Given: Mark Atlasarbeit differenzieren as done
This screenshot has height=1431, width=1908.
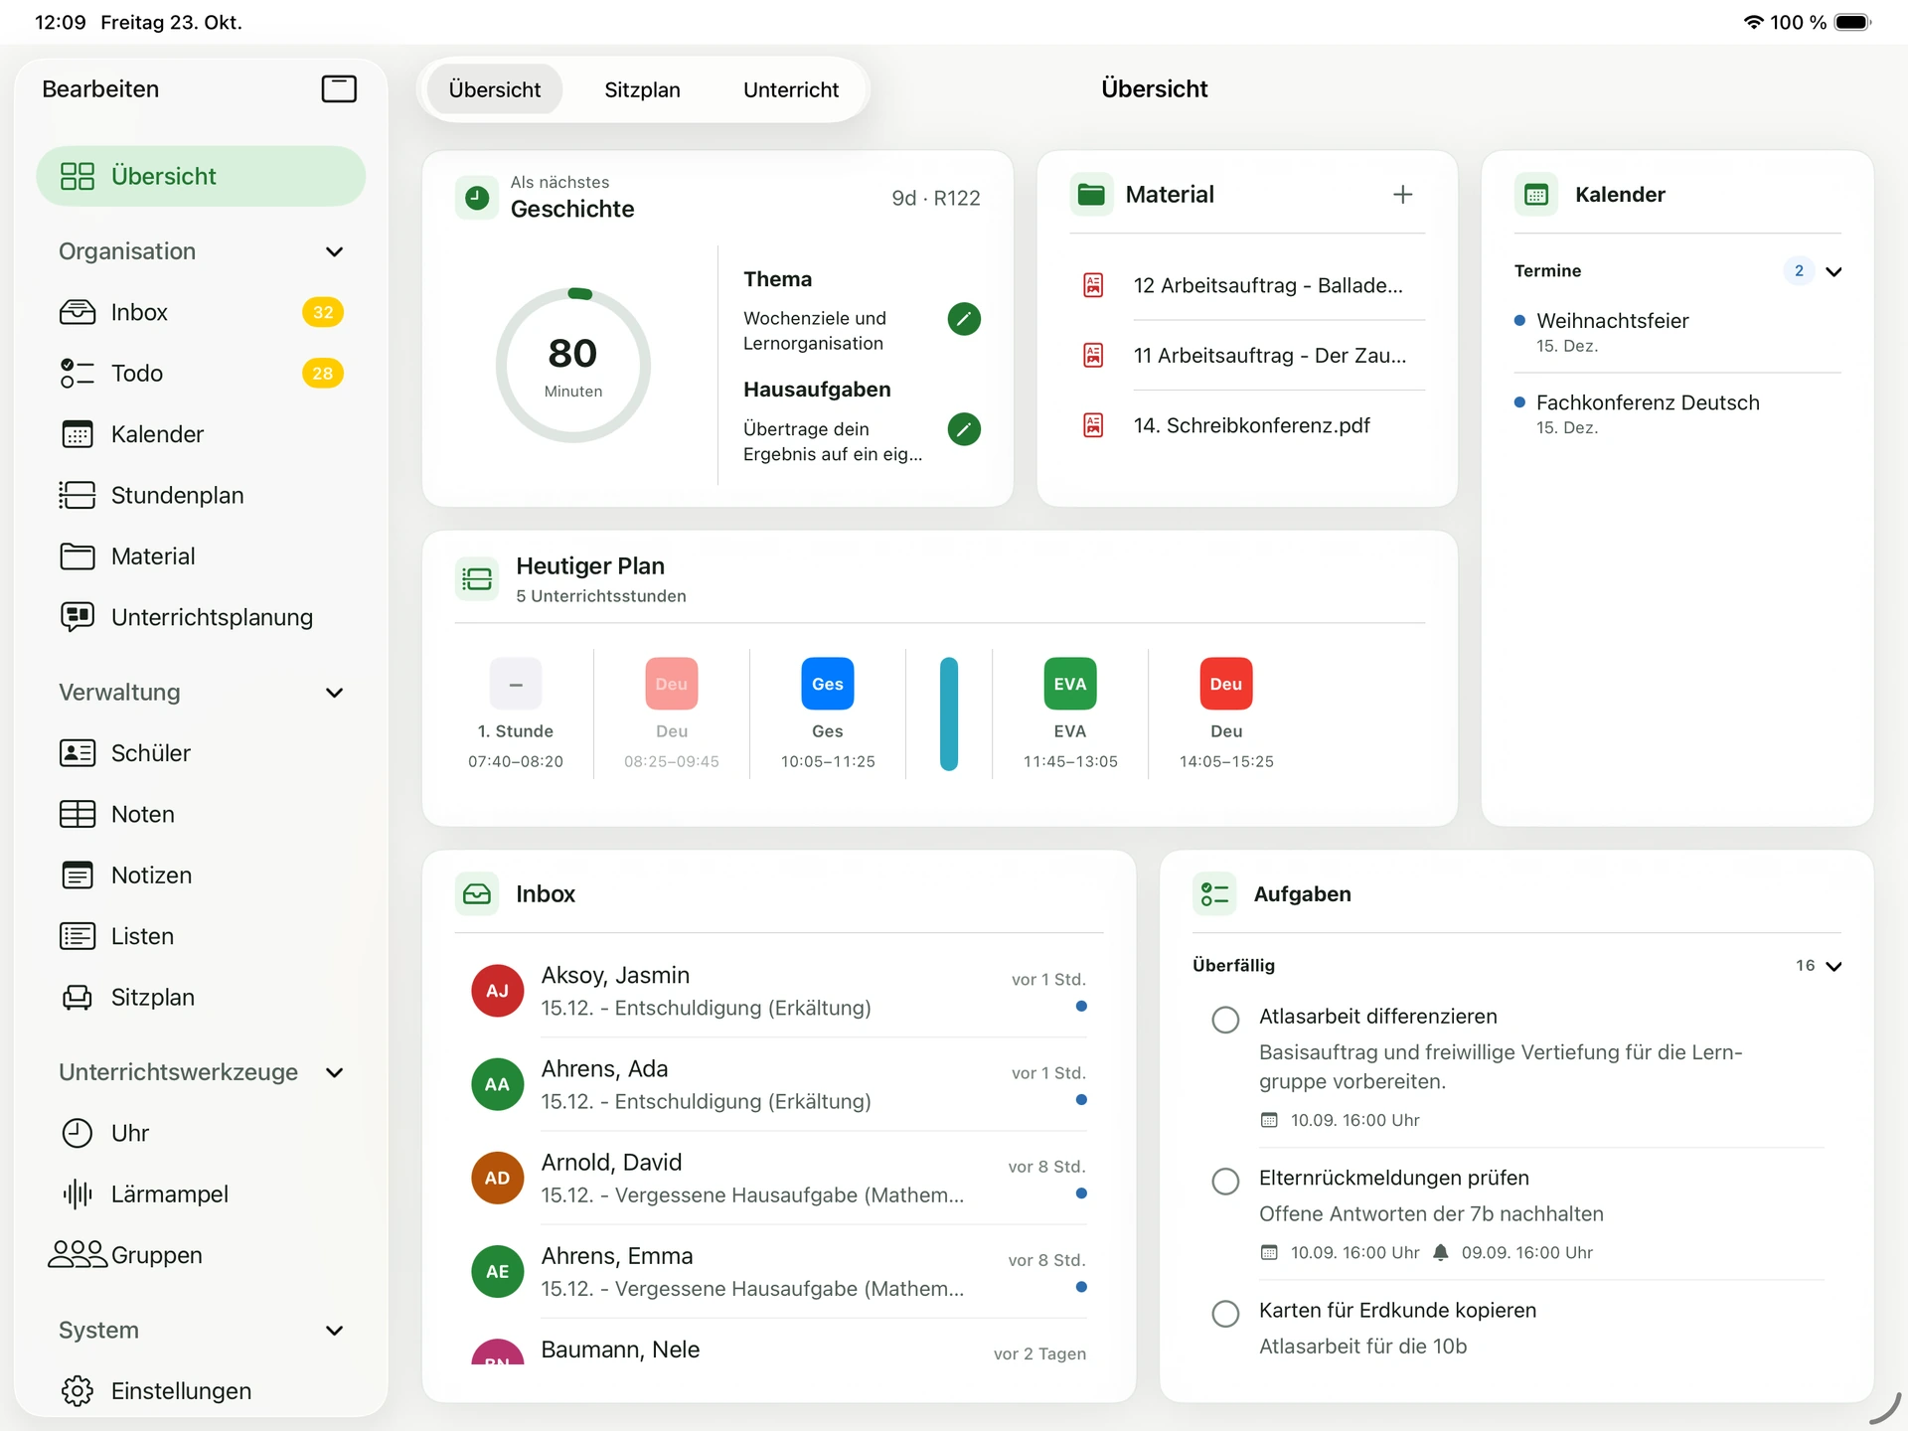Looking at the screenshot, I should (x=1225, y=1020).
